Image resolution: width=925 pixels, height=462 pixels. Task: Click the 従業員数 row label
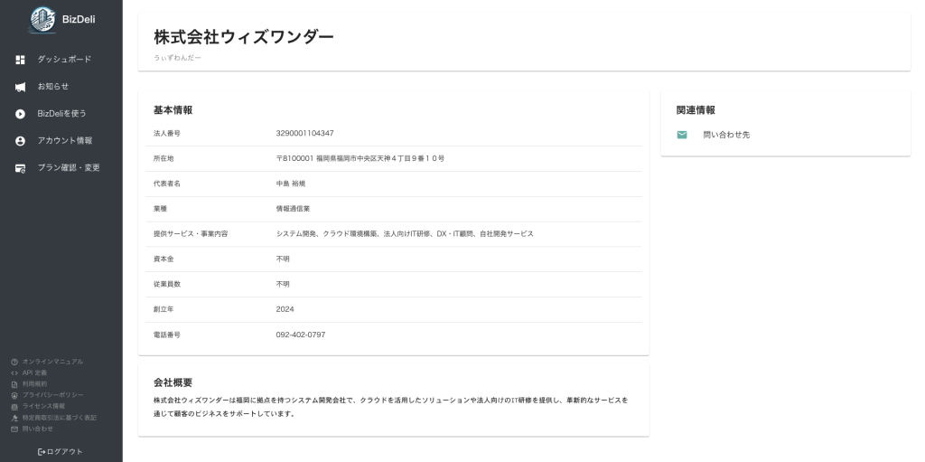click(167, 284)
